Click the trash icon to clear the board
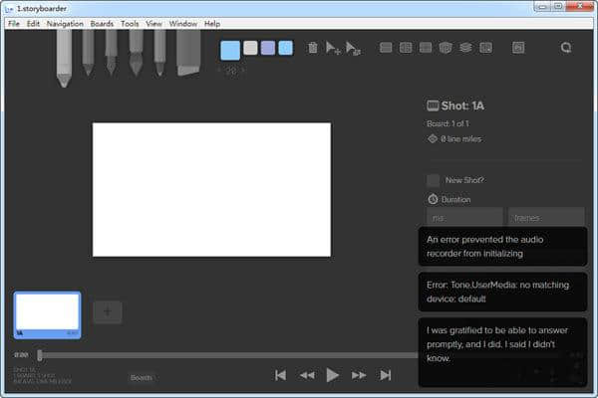 (313, 47)
